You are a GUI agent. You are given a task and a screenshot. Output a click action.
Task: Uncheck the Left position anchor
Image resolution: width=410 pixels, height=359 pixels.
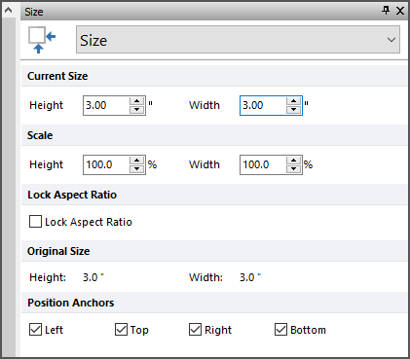point(35,330)
